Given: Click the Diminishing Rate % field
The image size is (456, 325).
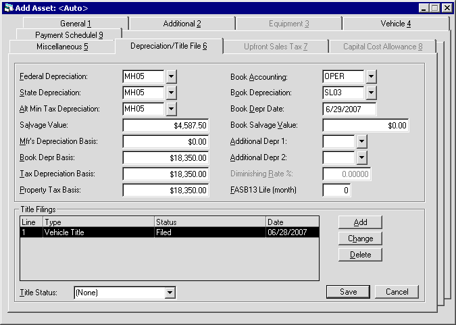Looking at the screenshot, I should pos(347,174).
